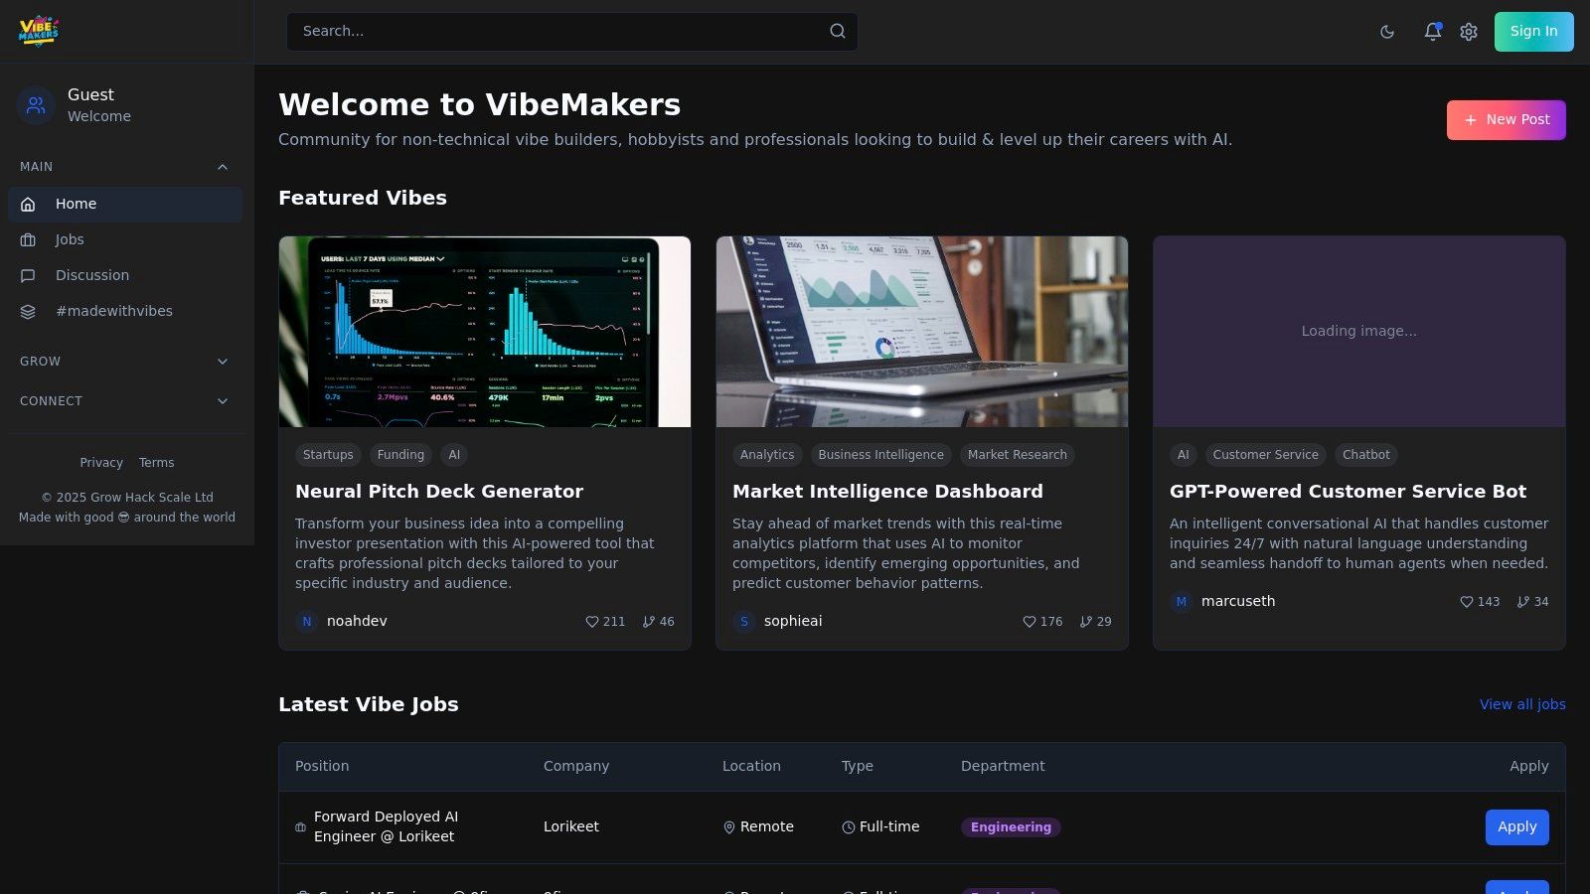Screen dimensions: 1590x894
Task: Open View all jobs link
Action: [x=1522, y=704]
